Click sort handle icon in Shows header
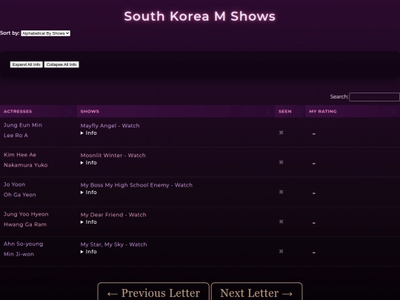 [268, 111]
